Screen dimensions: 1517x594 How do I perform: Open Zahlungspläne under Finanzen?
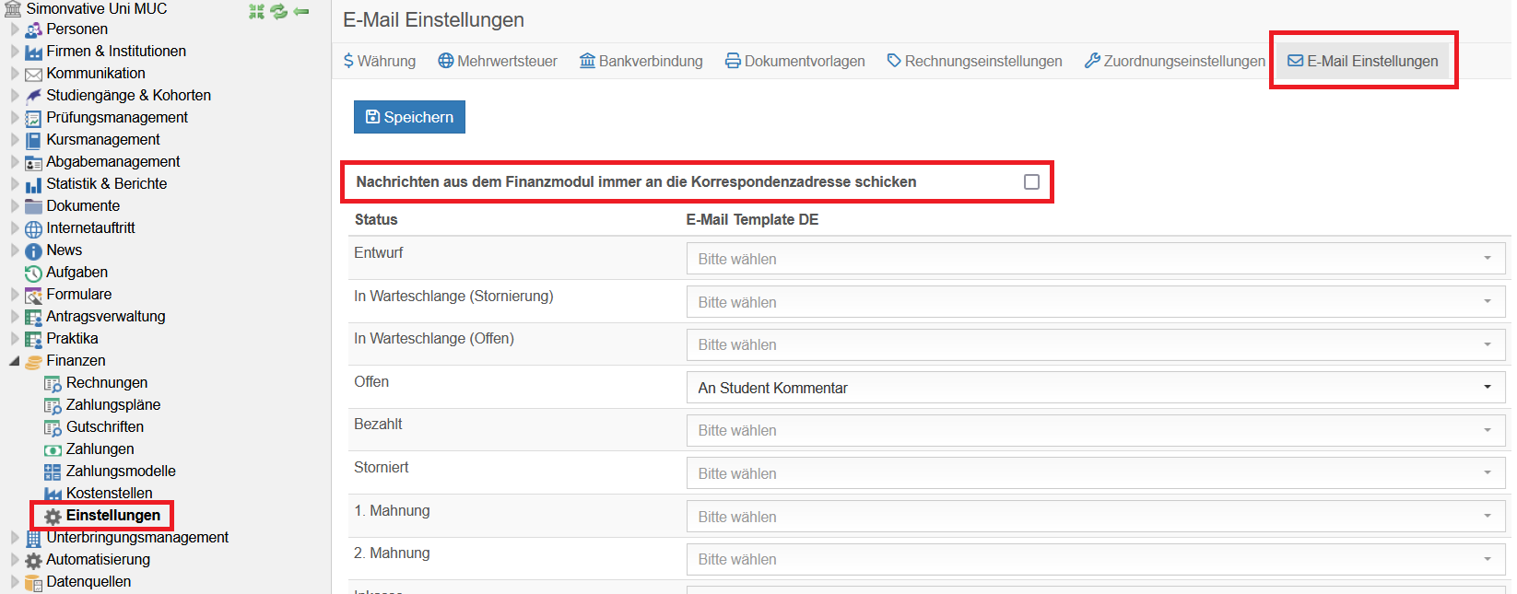[113, 405]
